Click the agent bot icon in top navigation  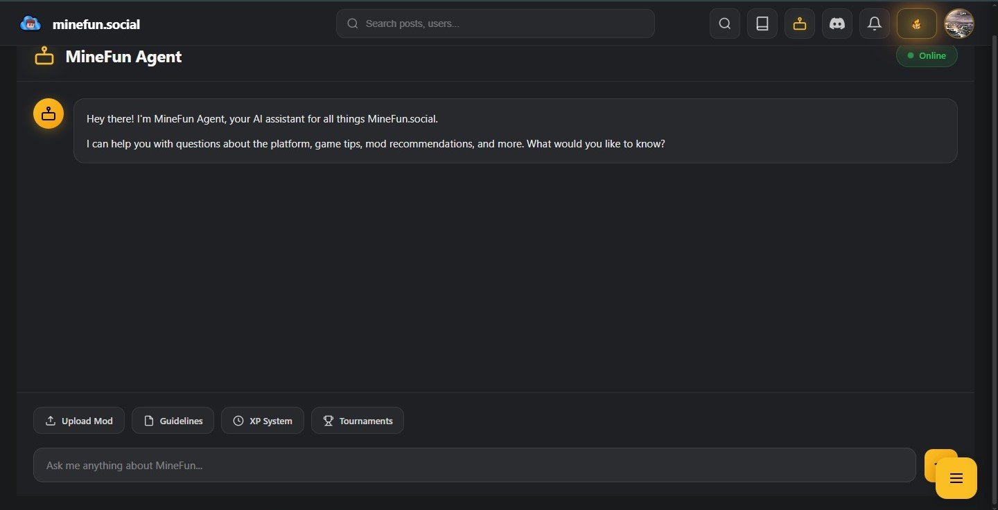[x=799, y=24]
